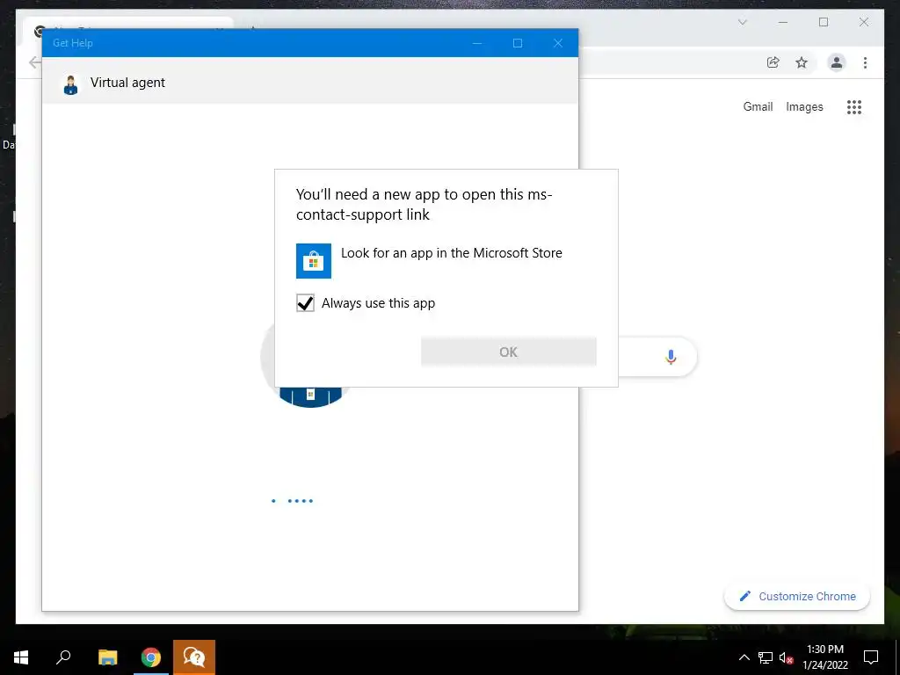Click the Virtual agent avatar icon

click(70, 85)
